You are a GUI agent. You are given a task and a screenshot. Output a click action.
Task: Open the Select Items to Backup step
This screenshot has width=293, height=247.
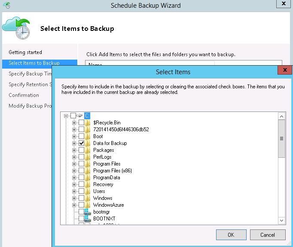point(40,63)
